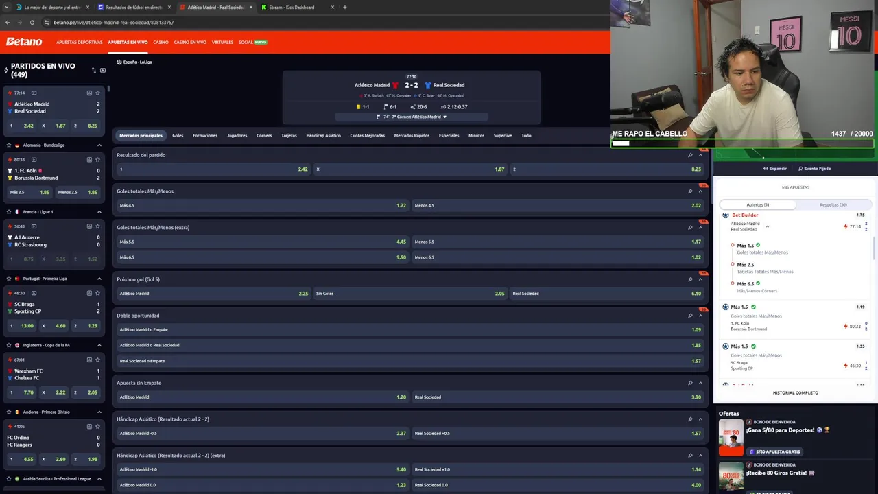Favorite the FC Köln vs Dortmund match star
The height and width of the screenshot is (494, 878).
point(98,160)
